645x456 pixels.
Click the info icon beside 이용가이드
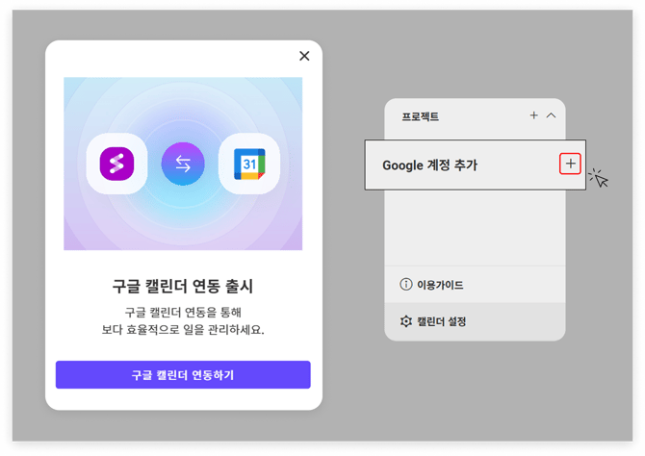tap(405, 285)
